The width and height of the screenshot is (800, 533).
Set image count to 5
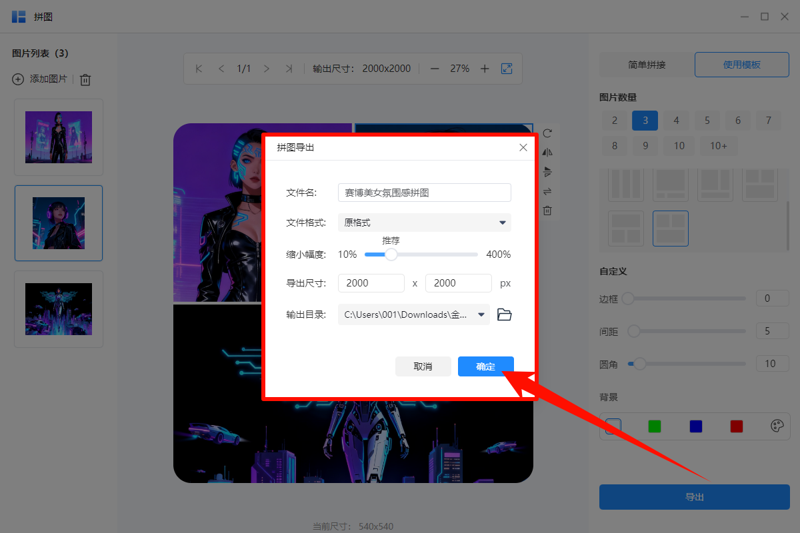point(707,121)
